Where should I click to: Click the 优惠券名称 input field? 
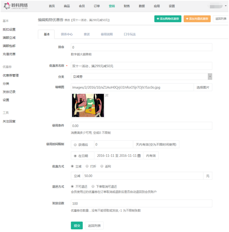click(141, 66)
